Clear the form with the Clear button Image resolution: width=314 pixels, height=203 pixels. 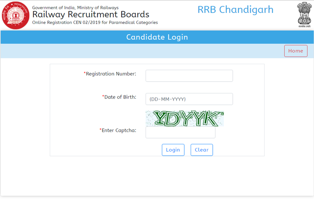(x=202, y=150)
